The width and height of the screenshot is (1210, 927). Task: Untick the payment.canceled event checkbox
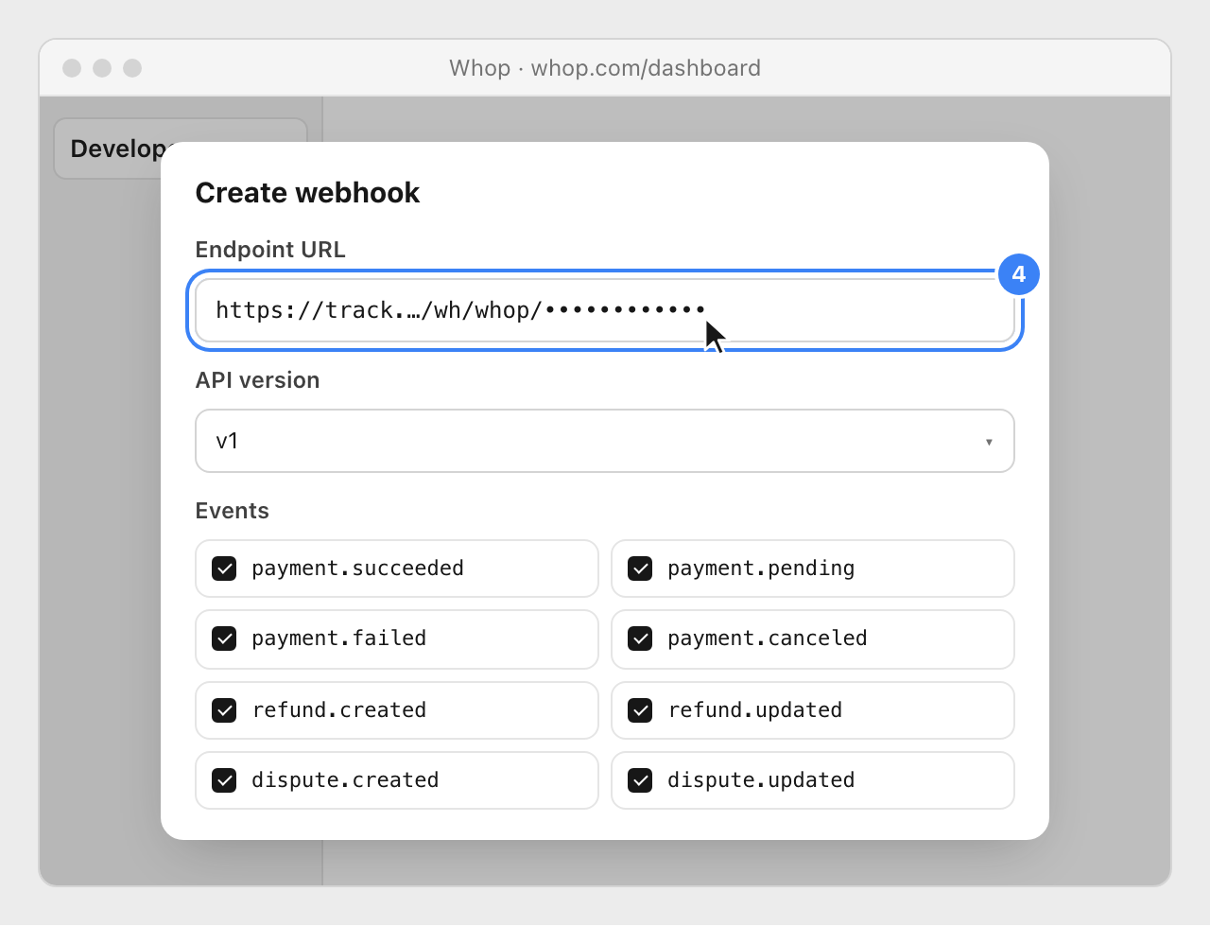640,638
